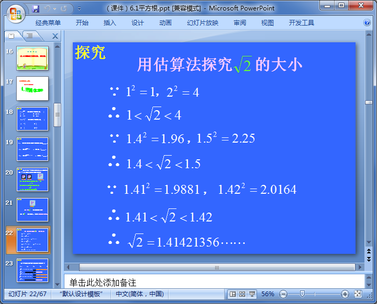Click zoom out minus button
Screen dimensions: 377x304
[x=283, y=294]
